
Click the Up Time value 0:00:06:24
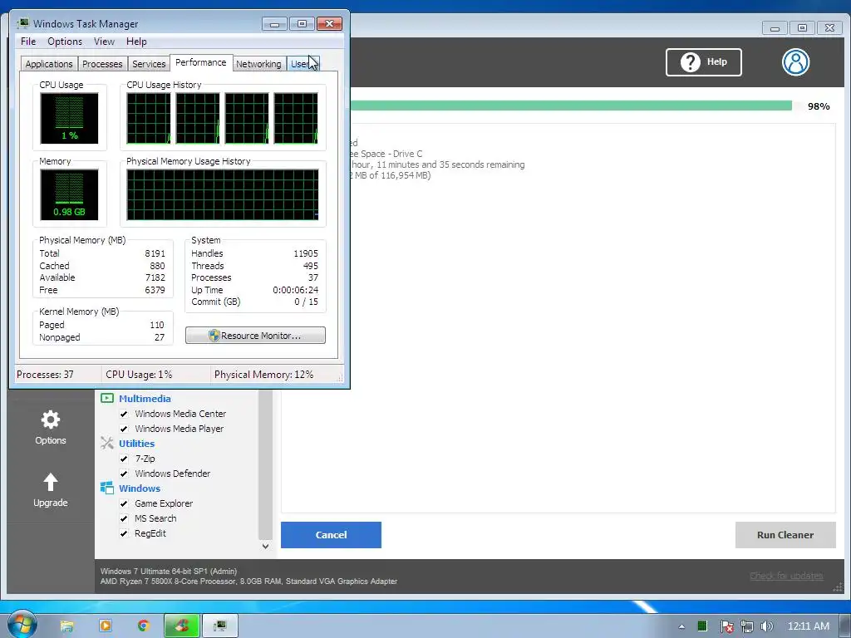[295, 290]
